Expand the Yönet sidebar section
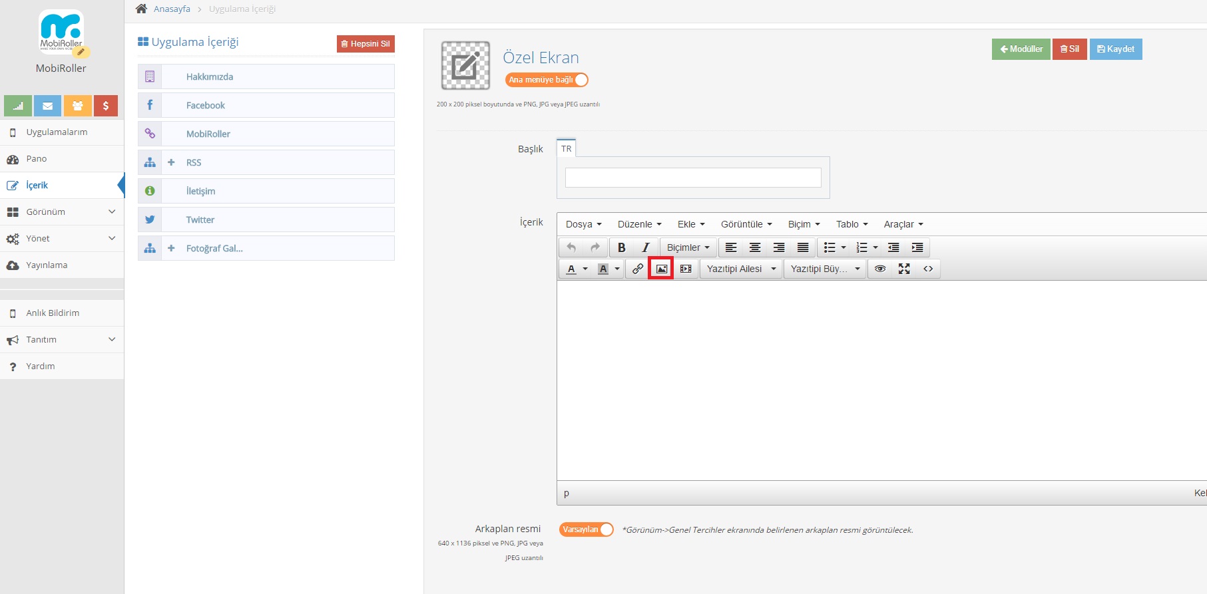 point(62,239)
